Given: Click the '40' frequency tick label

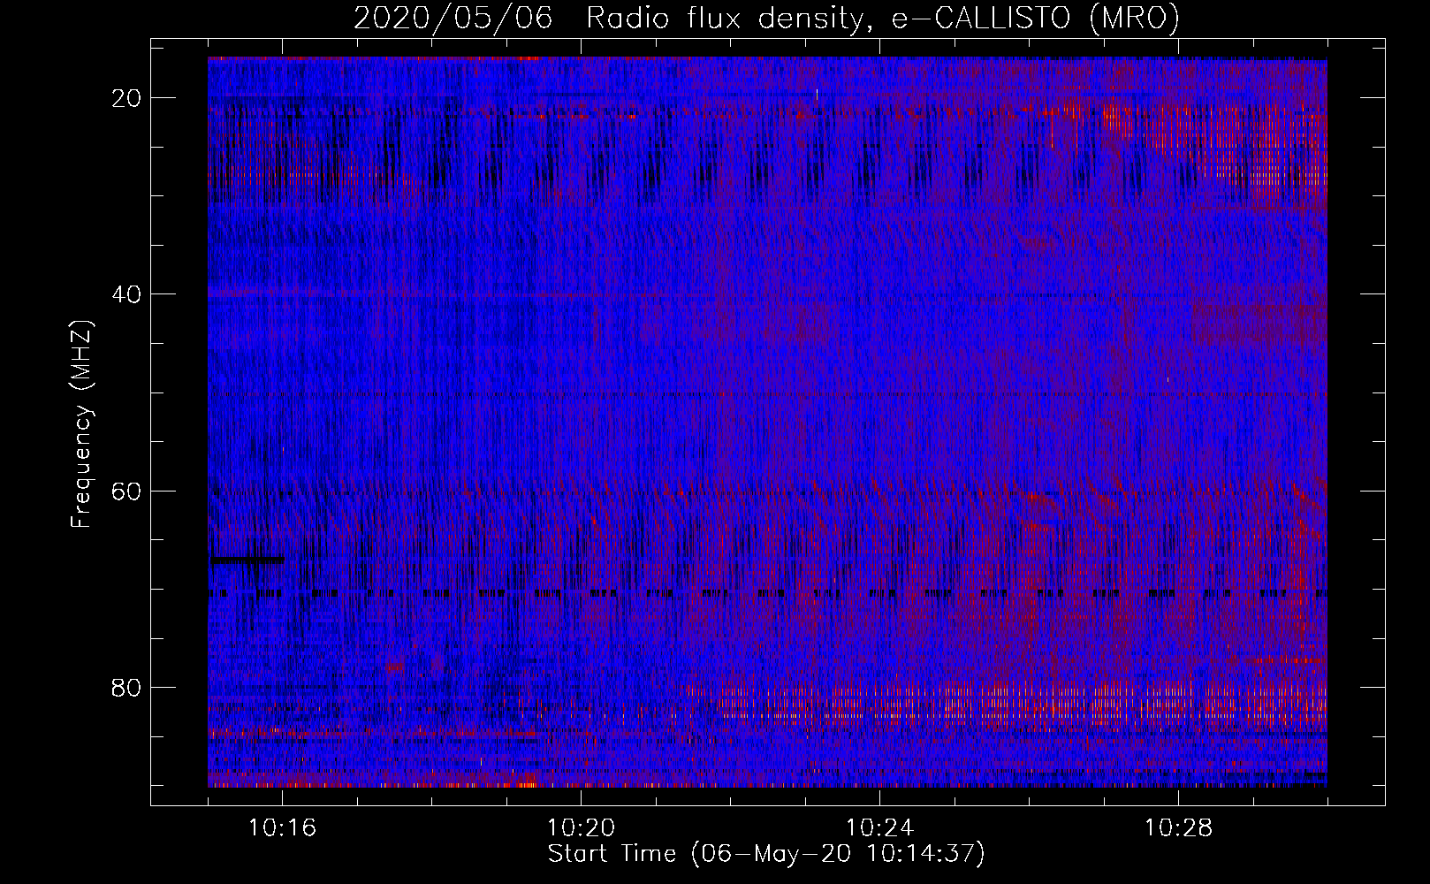Looking at the screenshot, I should point(127,294).
